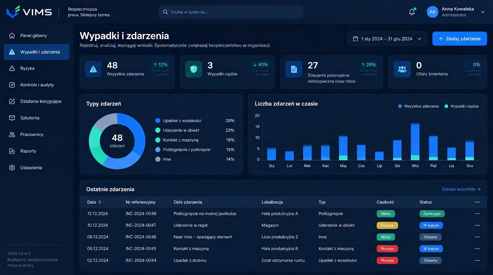Click Średnie severity badge

[387, 226]
